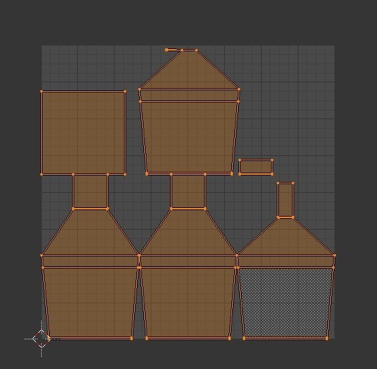Viewport: 377px width, 369px height.
Task: Select the funnel-shaped face of the bottom-middle island
Action: [188, 232]
